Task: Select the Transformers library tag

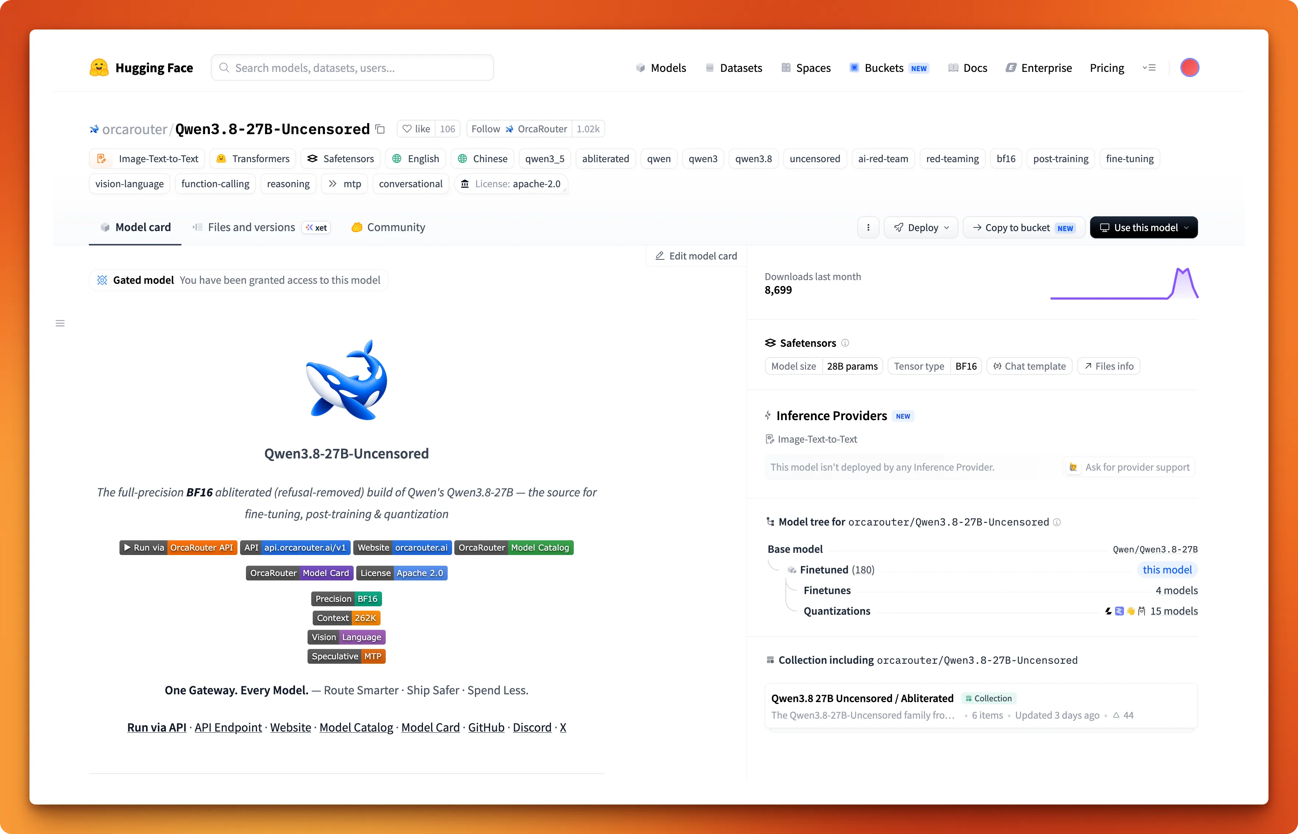Action: click(x=253, y=159)
